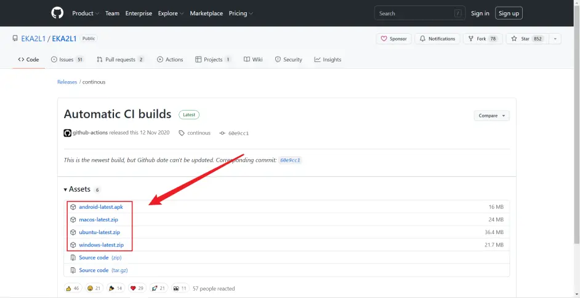Viewport: 580px width, 298px height.
Task: Toggle the rocket reaction
Action: pos(159,288)
